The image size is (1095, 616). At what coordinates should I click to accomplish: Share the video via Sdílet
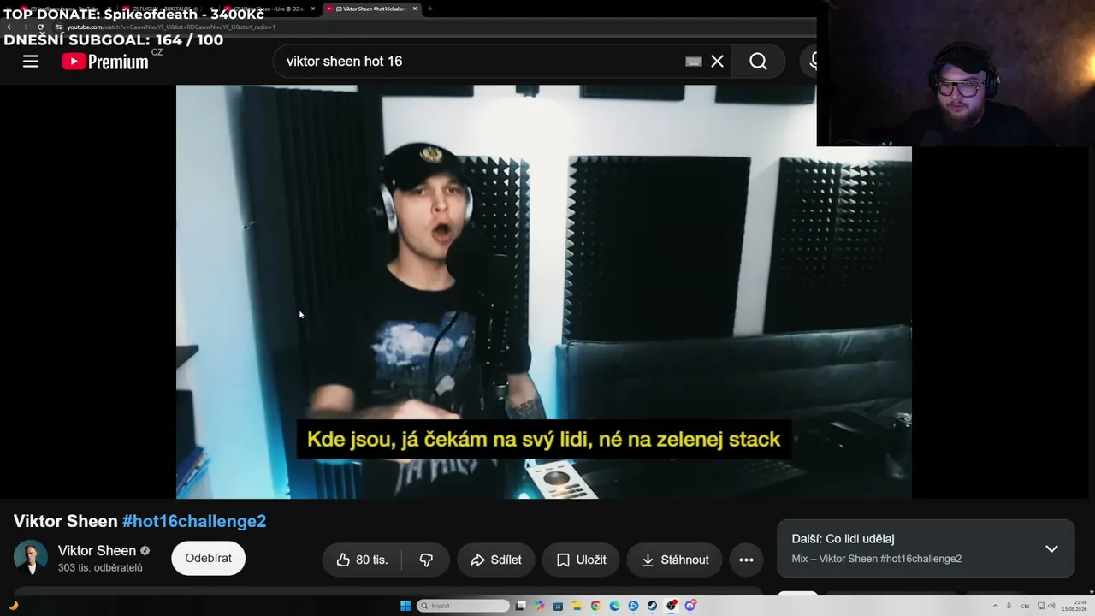click(495, 560)
